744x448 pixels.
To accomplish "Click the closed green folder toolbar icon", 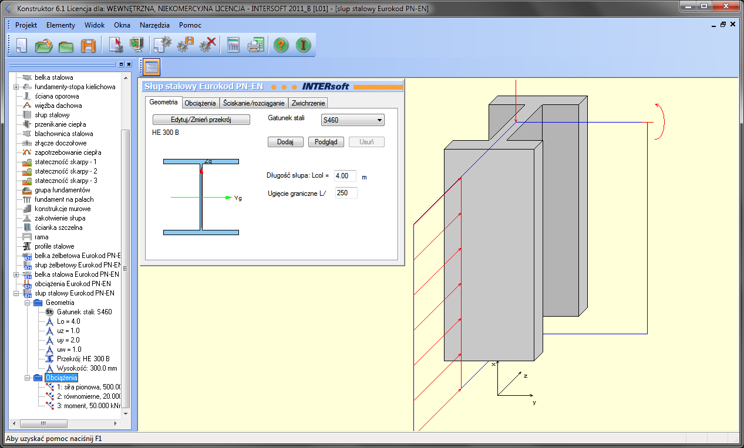I will 66,46.
